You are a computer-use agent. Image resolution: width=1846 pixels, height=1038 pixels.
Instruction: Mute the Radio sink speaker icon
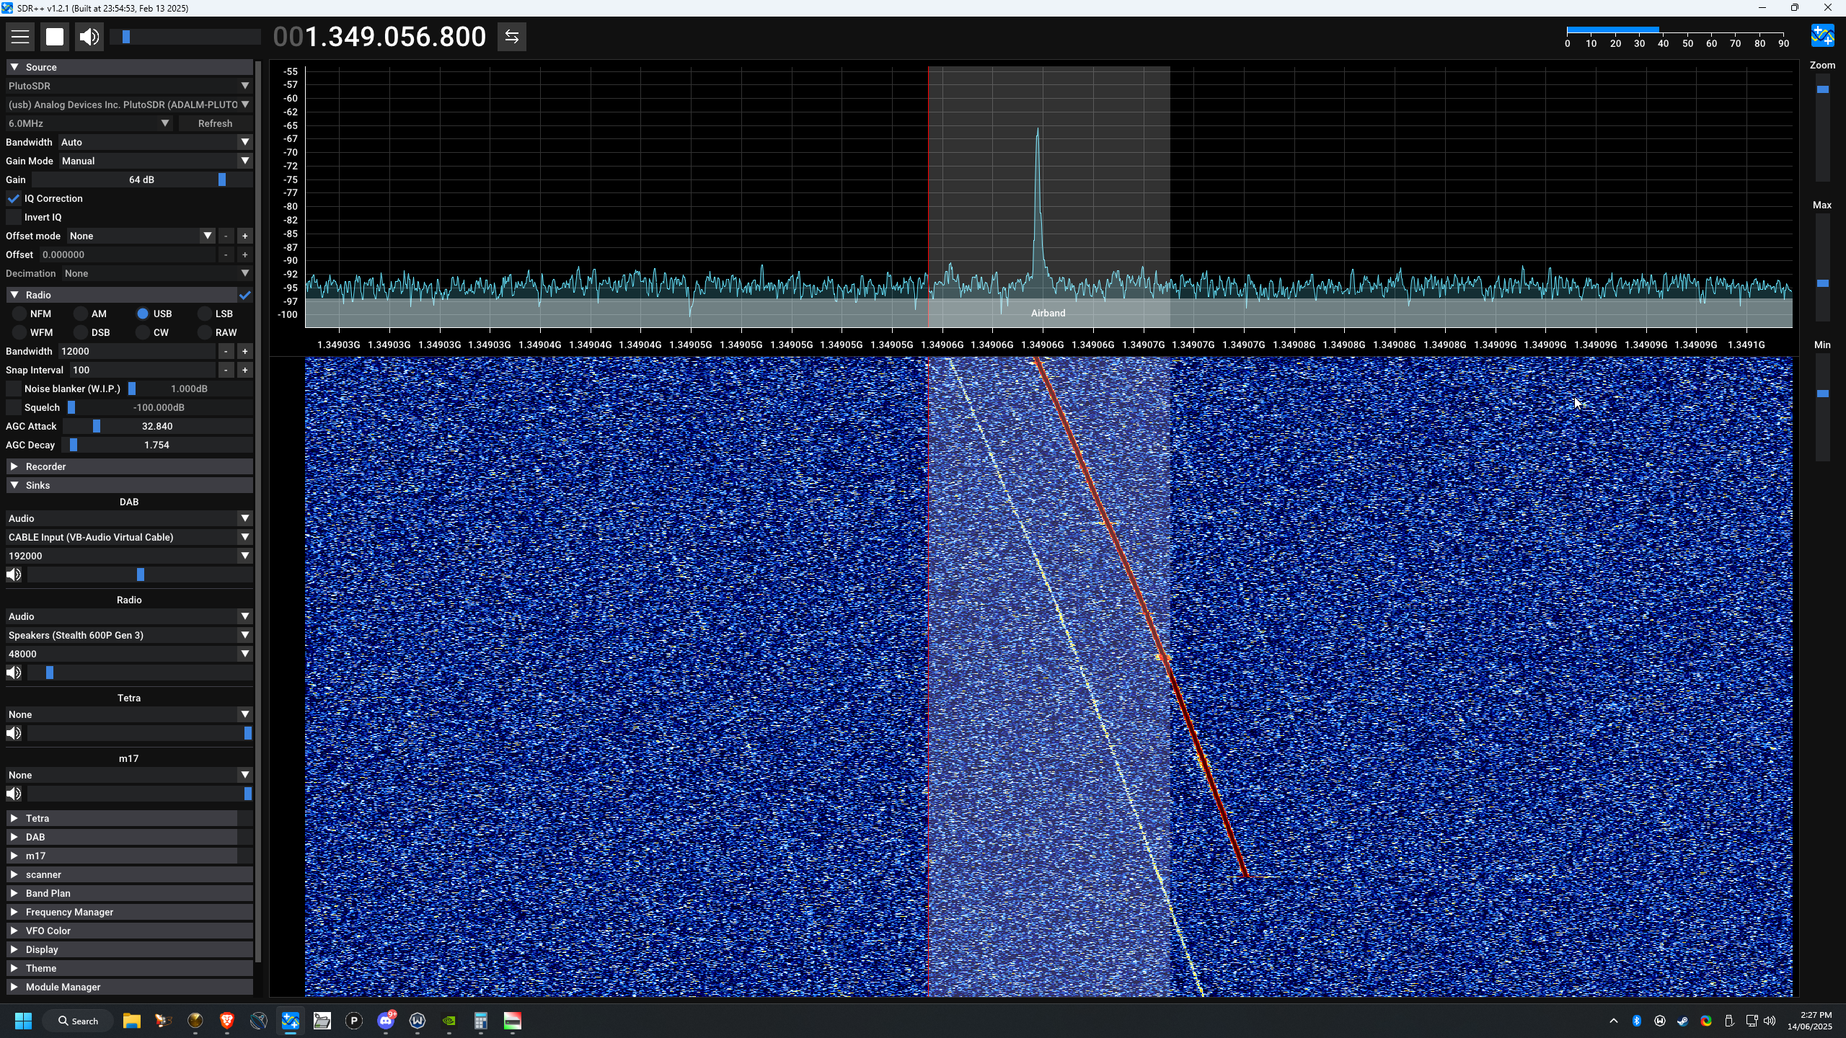[x=14, y=673]
